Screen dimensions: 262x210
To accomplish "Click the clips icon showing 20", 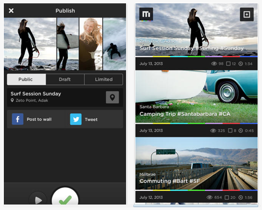I will (227, 197).
